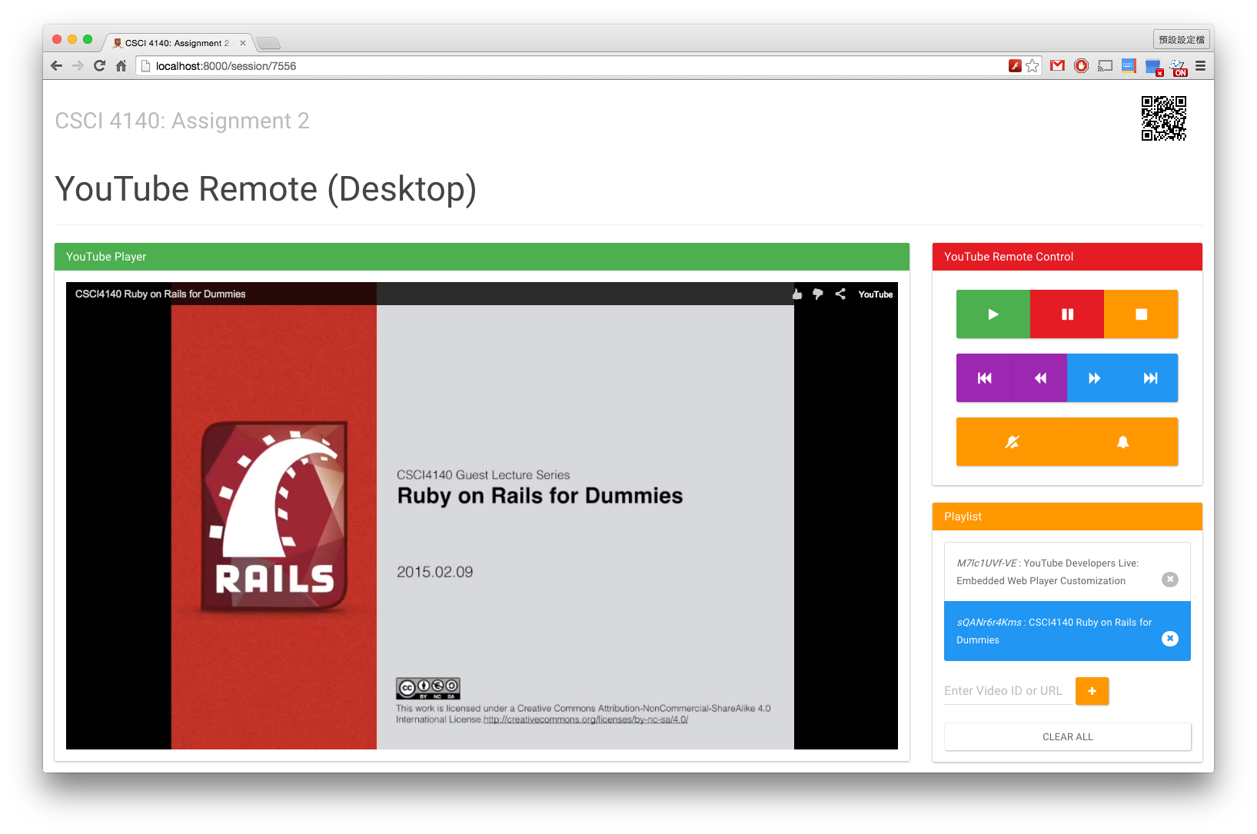Go back with browser back arrow
The height and width of the screenshot is (834, 1257).
tap(56, 66)
